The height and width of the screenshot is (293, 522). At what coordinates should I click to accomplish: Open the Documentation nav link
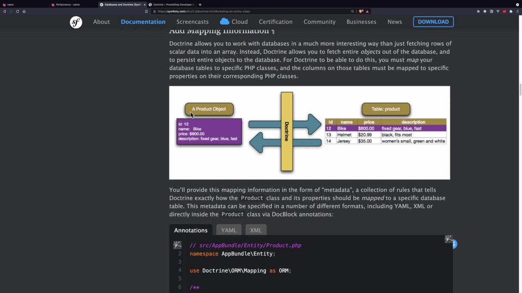(x=143, y=22)
